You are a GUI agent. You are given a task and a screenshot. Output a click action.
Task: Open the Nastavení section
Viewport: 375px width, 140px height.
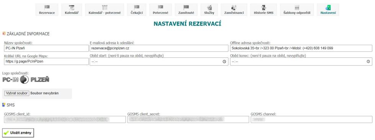point(328,10)
